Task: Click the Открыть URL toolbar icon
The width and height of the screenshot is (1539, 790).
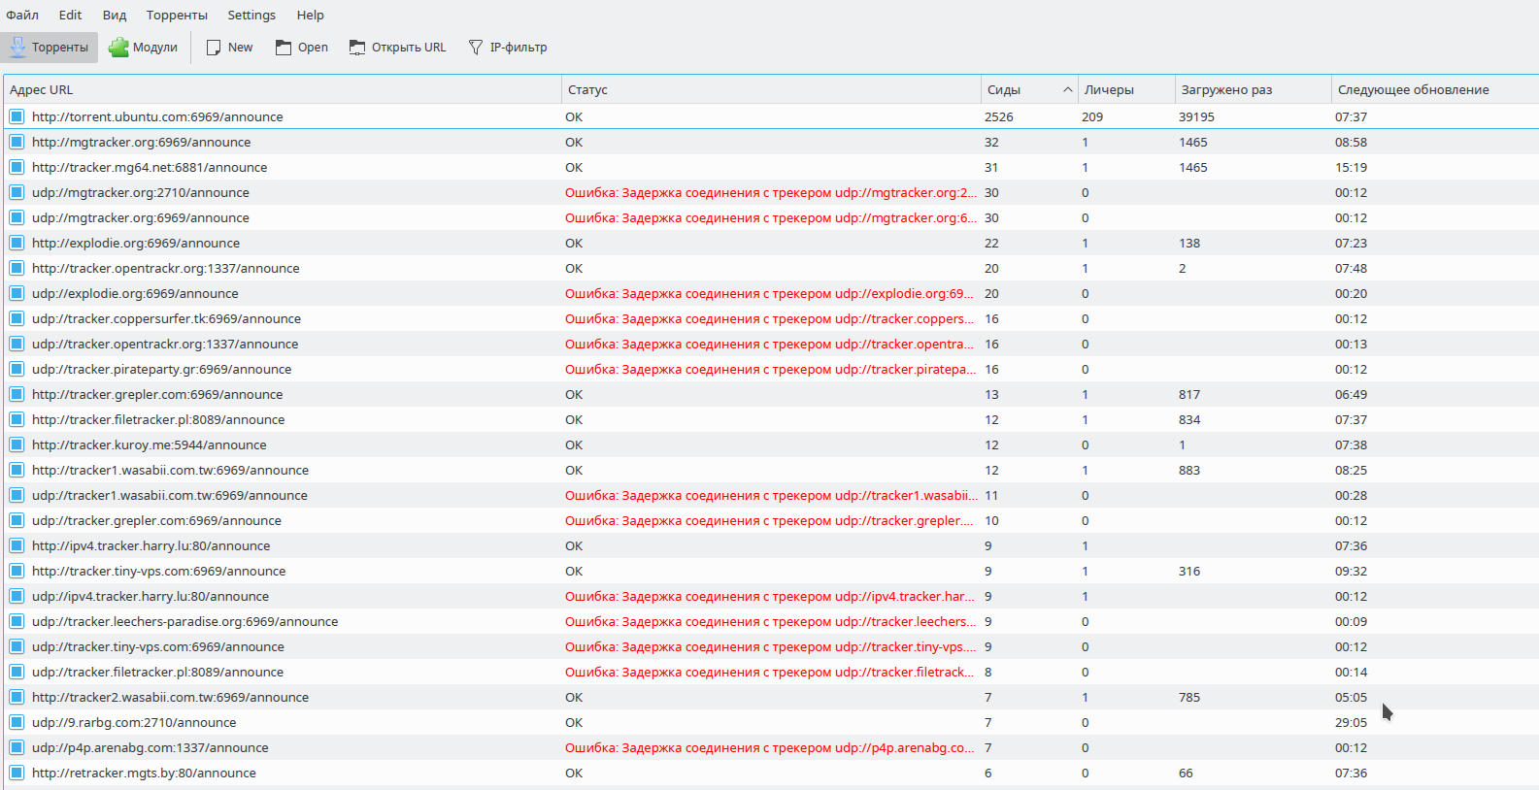Action: coord(357,48)
